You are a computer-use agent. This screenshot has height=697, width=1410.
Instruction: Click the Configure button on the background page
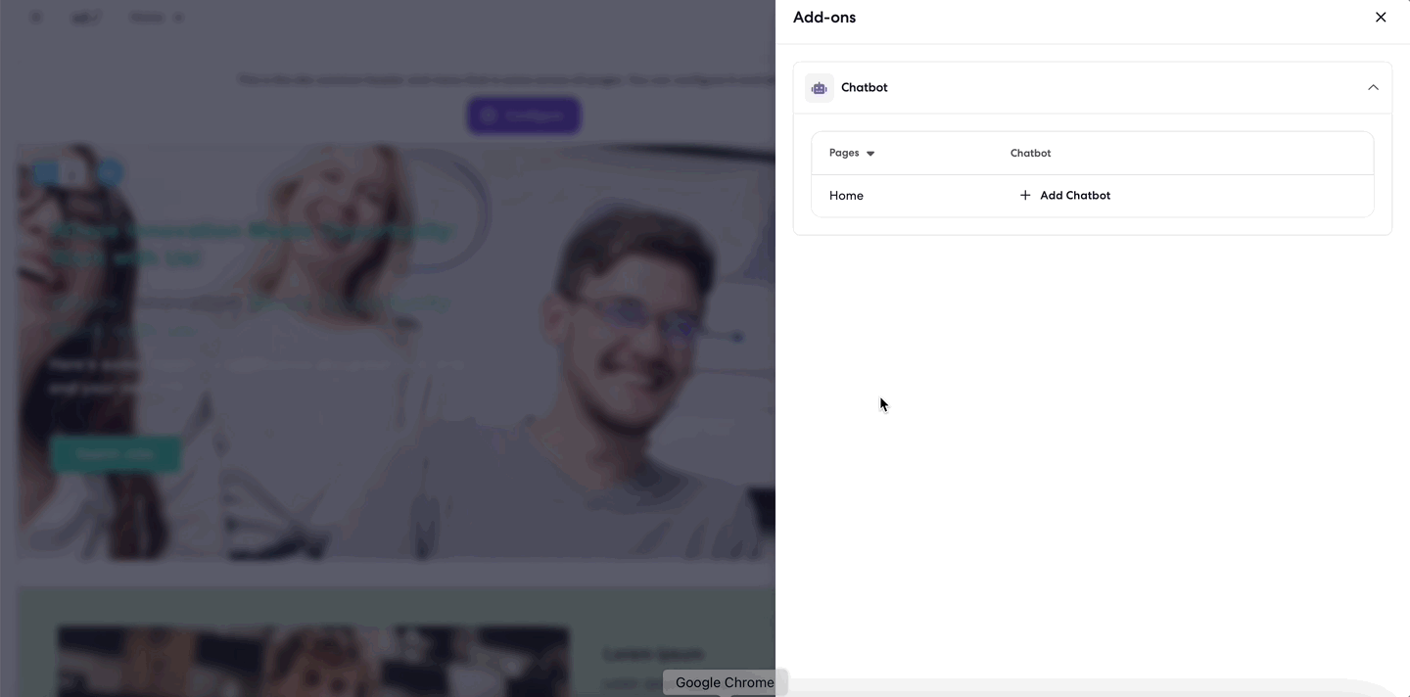[x=524, y=116]
